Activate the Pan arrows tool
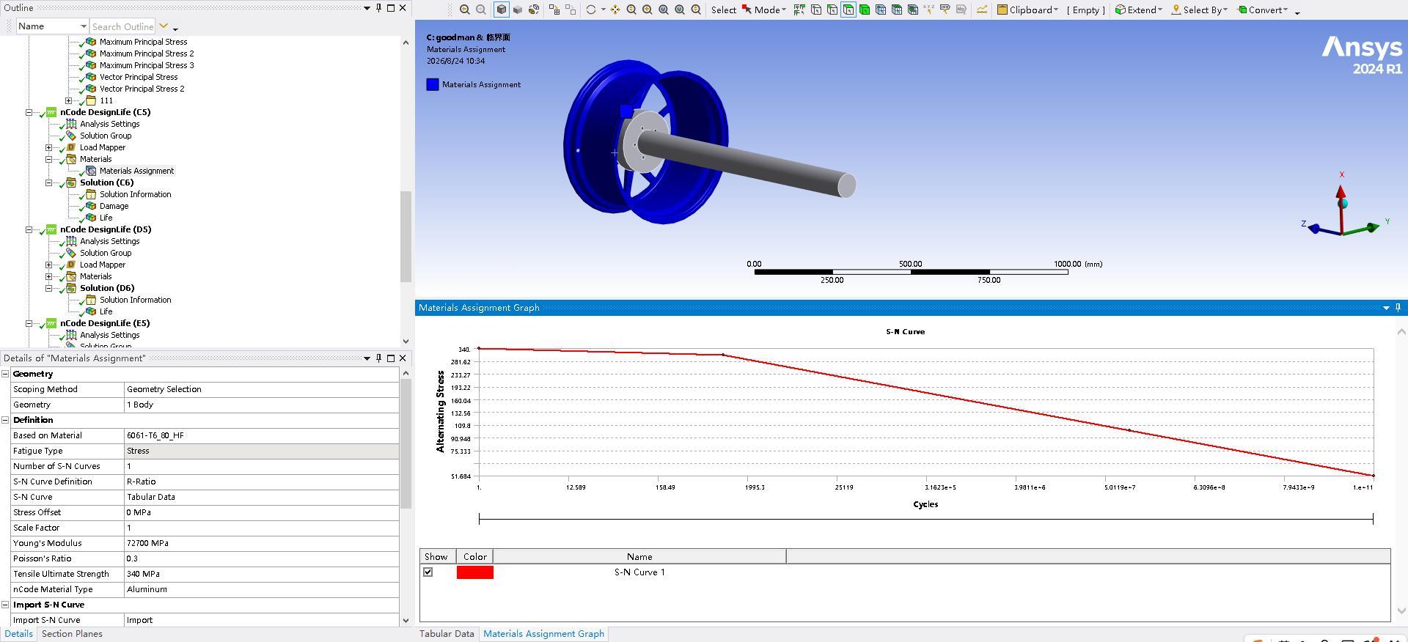The image size is (1408, 642). 615,10
